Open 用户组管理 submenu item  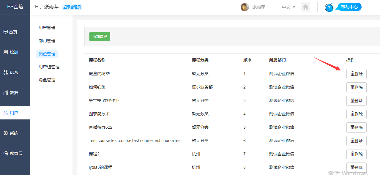(x=49, y=67)
